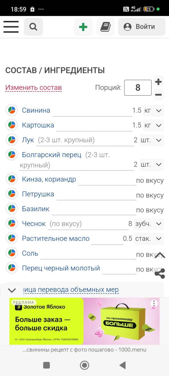The width and height of the screenshot is (169, 376).
Task: Click the Порций number input field
Action: click(138, 88)
